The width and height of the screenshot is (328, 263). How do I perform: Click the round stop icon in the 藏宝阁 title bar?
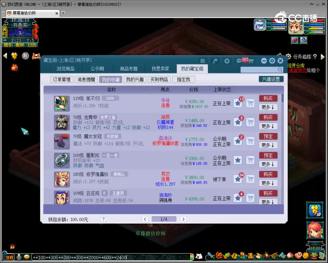[227, 61]
